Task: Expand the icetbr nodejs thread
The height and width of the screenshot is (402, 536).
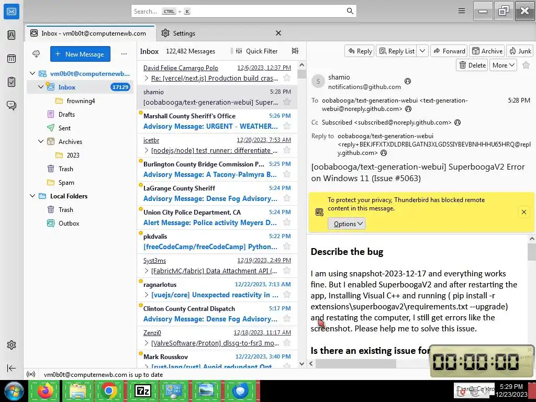Action: pos(147,150)
